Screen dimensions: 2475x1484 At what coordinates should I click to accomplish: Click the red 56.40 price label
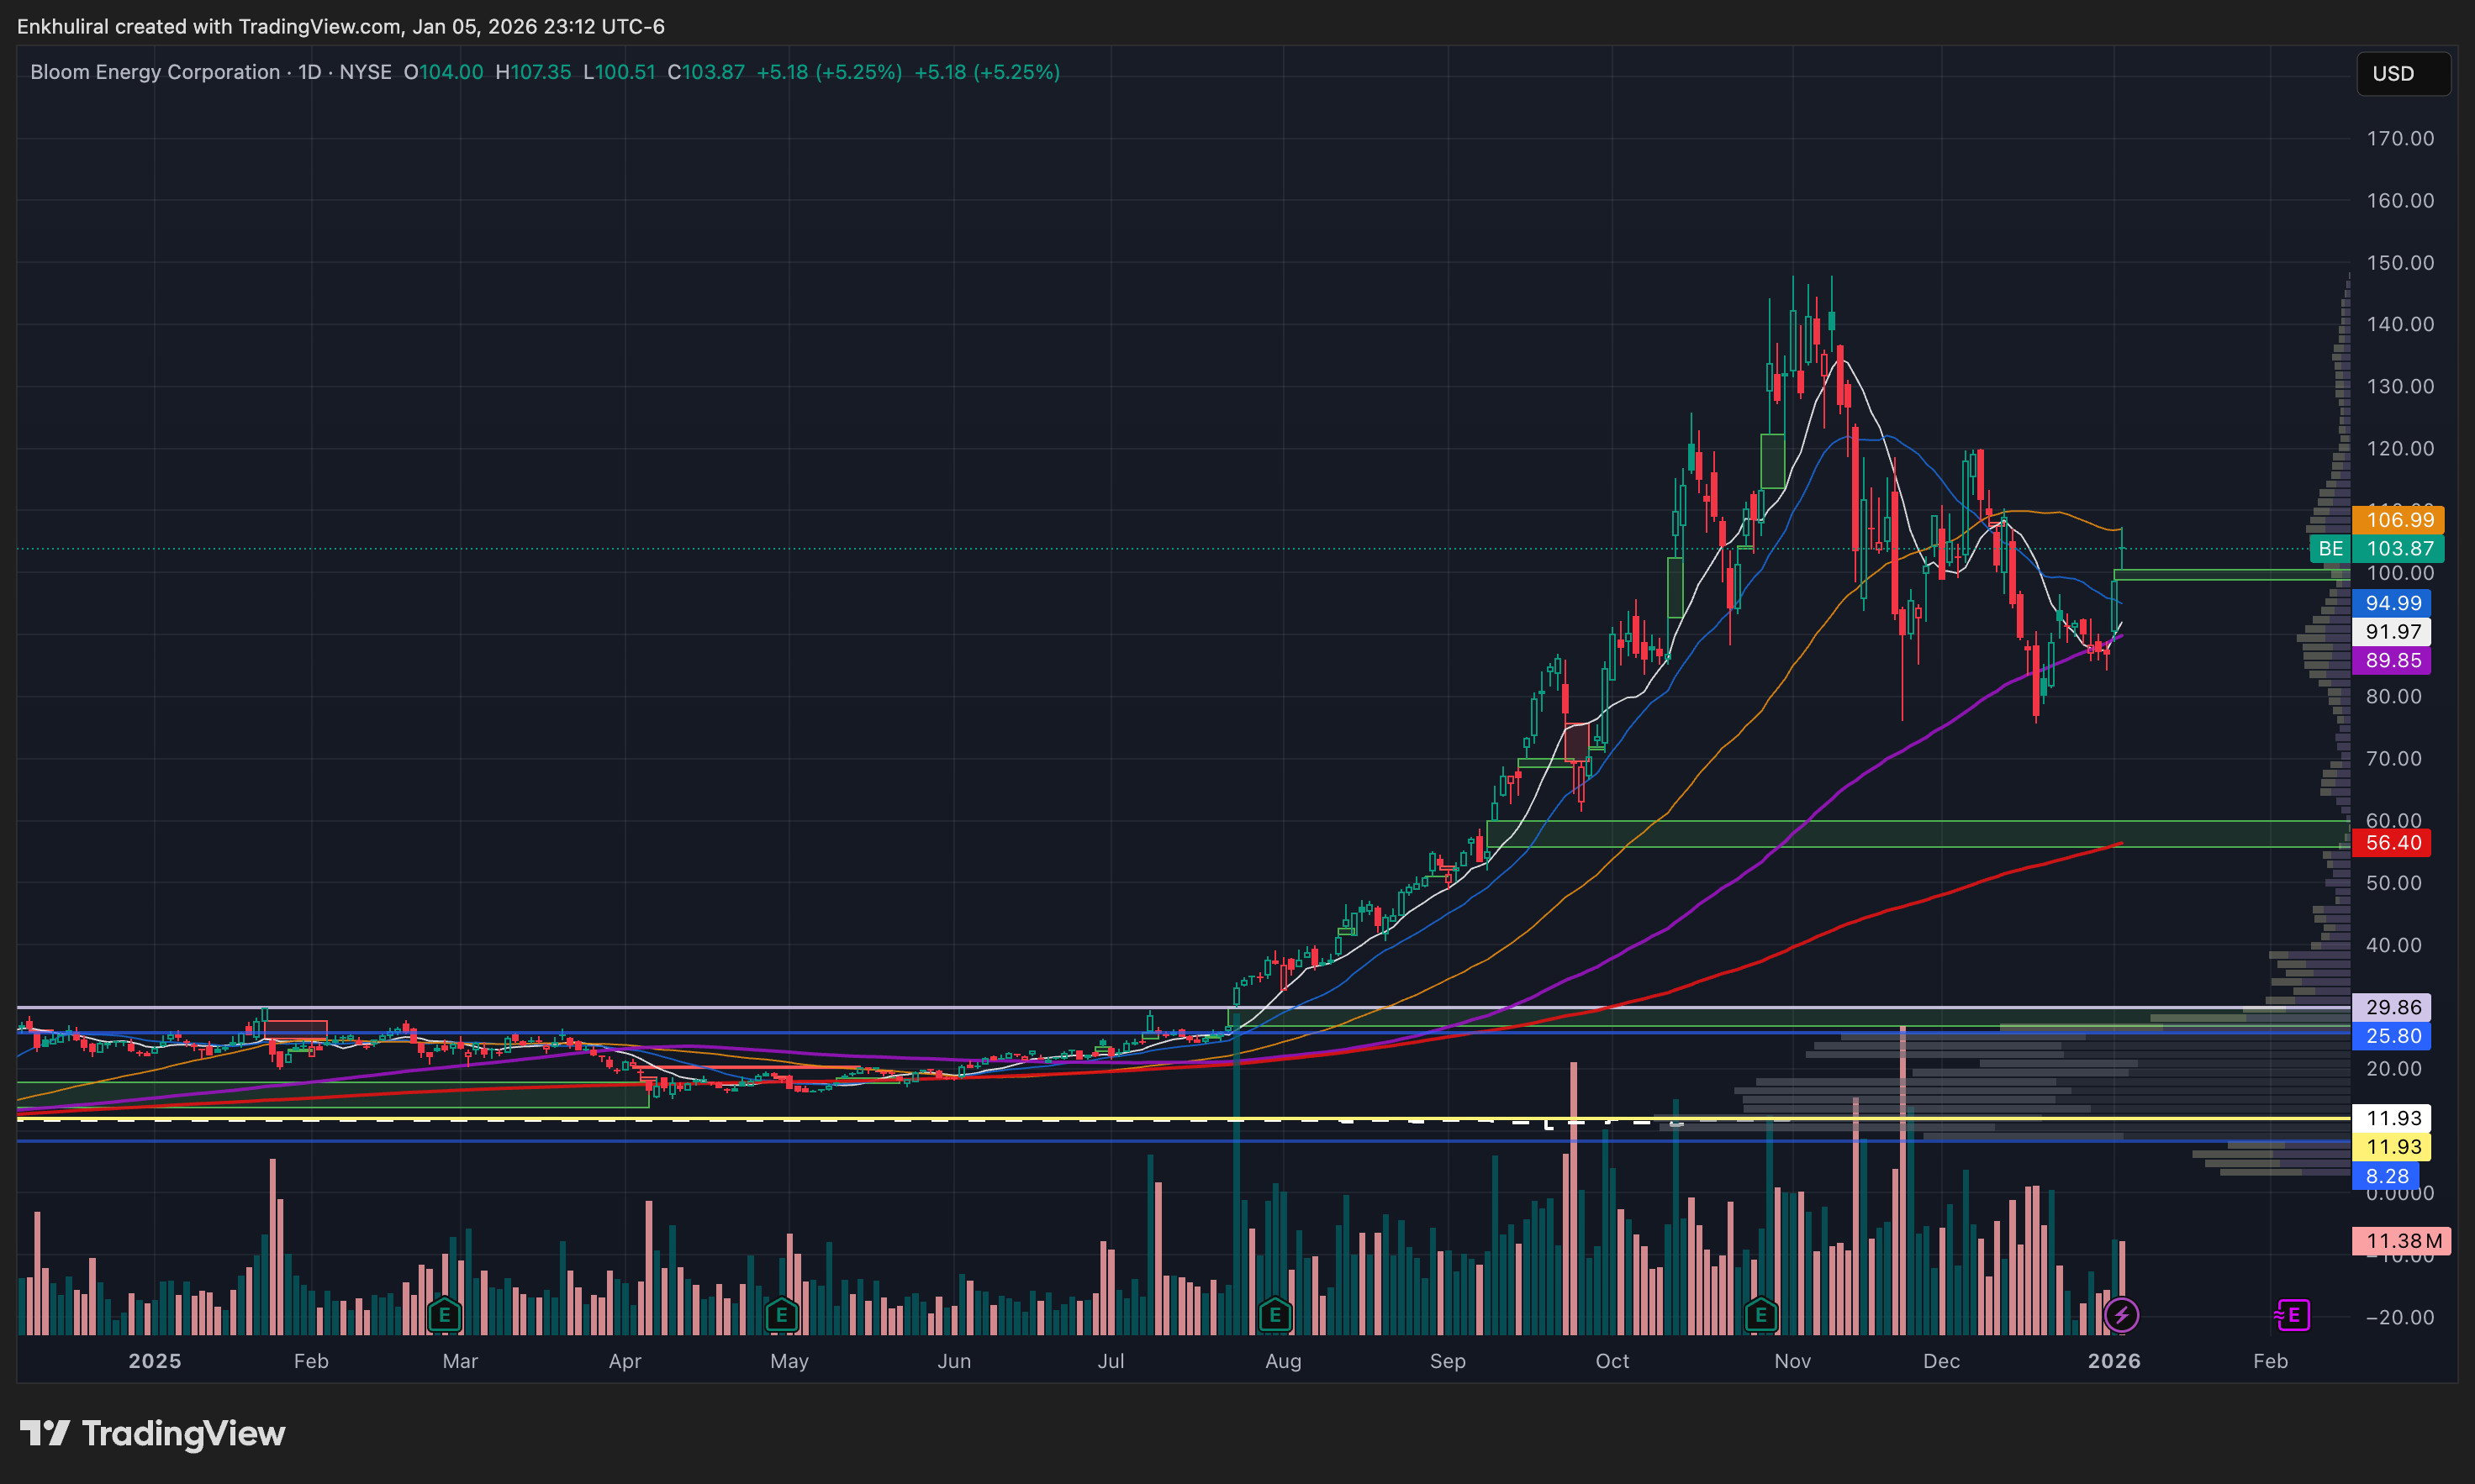2392,843
